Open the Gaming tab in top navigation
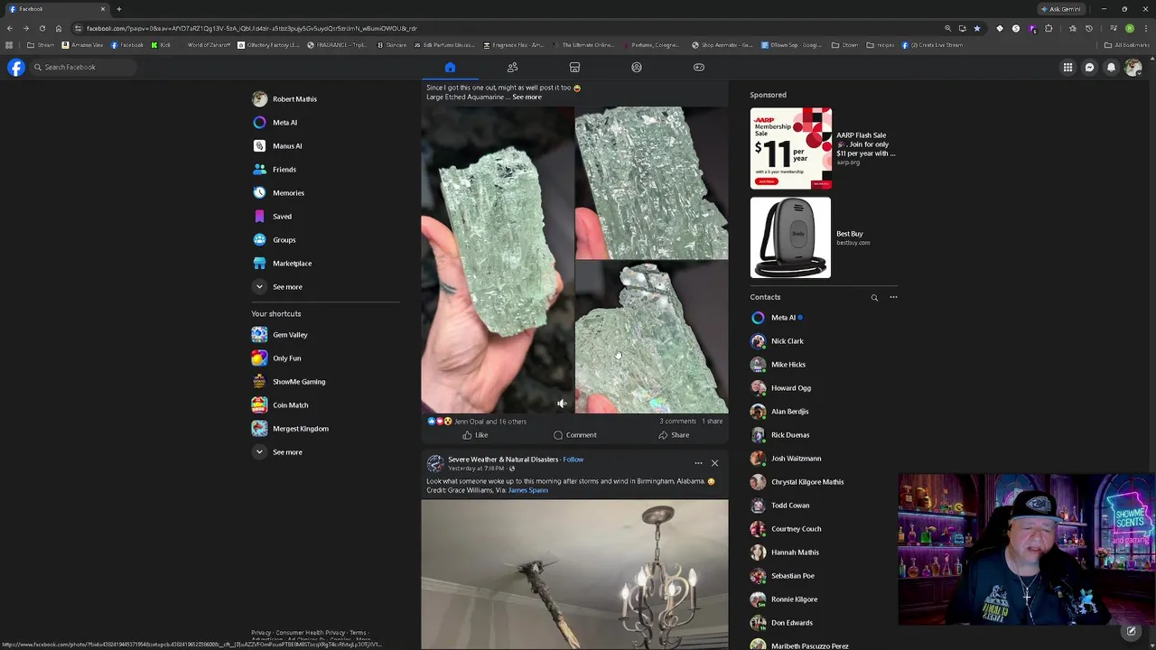This screenshot has width=1156, height=650. [699, 67]
